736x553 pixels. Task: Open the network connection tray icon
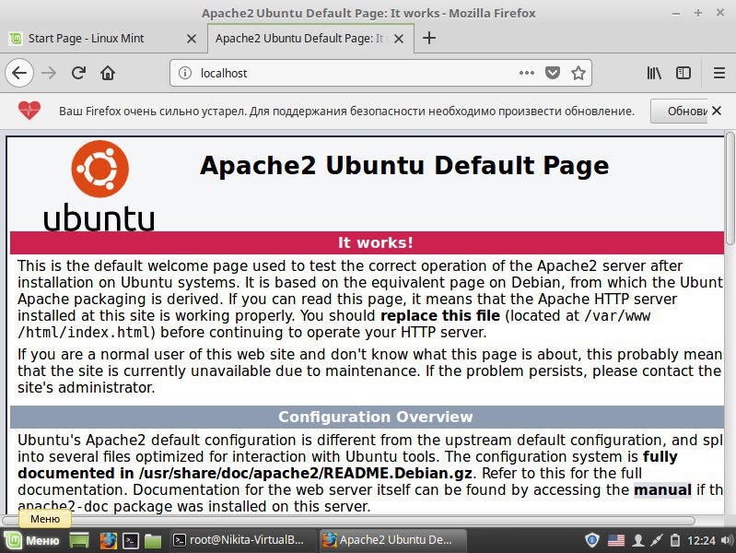657,540
